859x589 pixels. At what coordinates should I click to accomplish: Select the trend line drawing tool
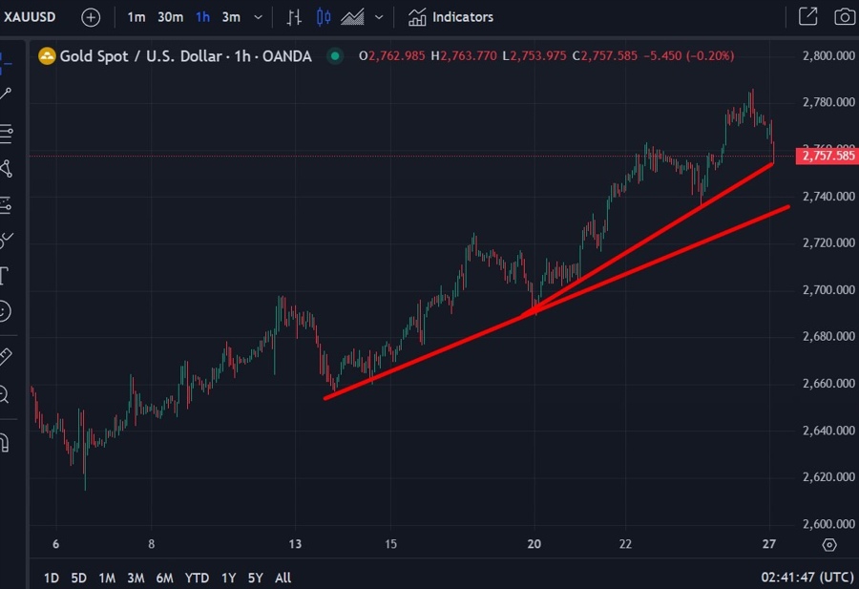click(x=6, y=95)
